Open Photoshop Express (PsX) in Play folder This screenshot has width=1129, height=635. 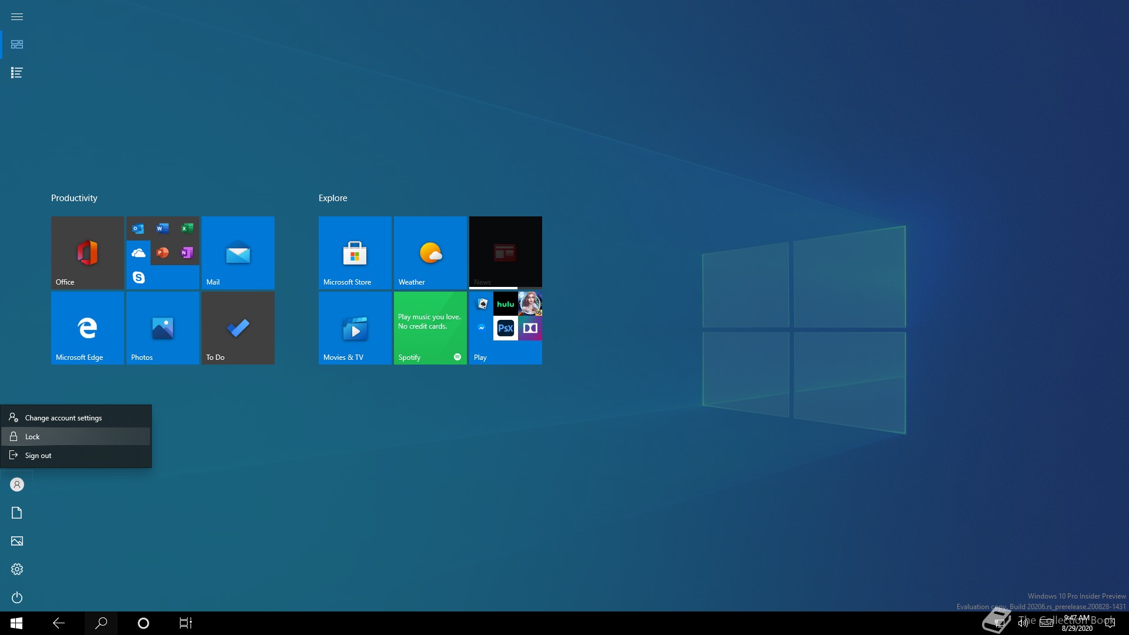tap(506, 328)
